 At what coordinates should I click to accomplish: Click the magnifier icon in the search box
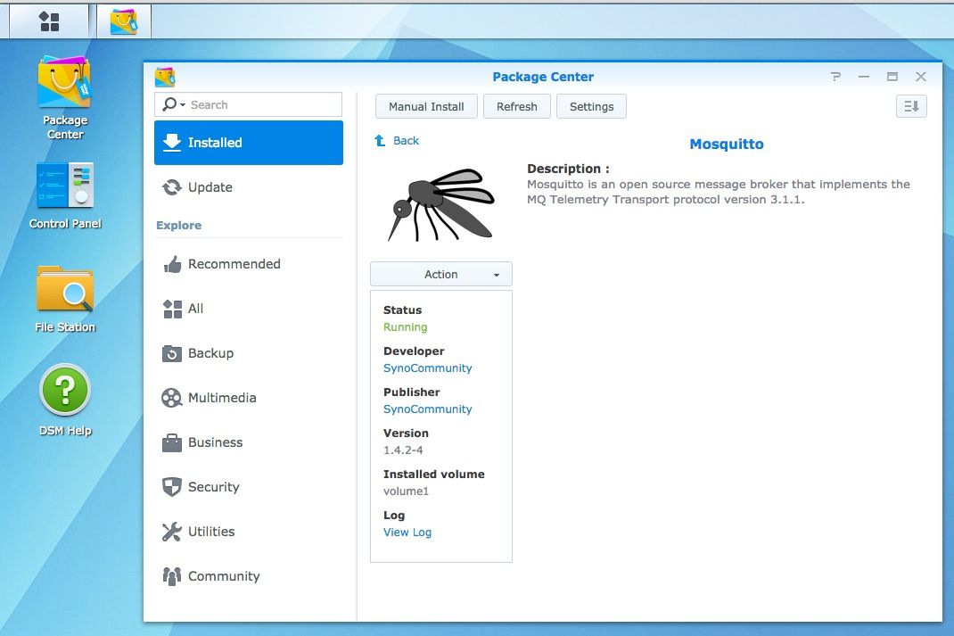169,104
